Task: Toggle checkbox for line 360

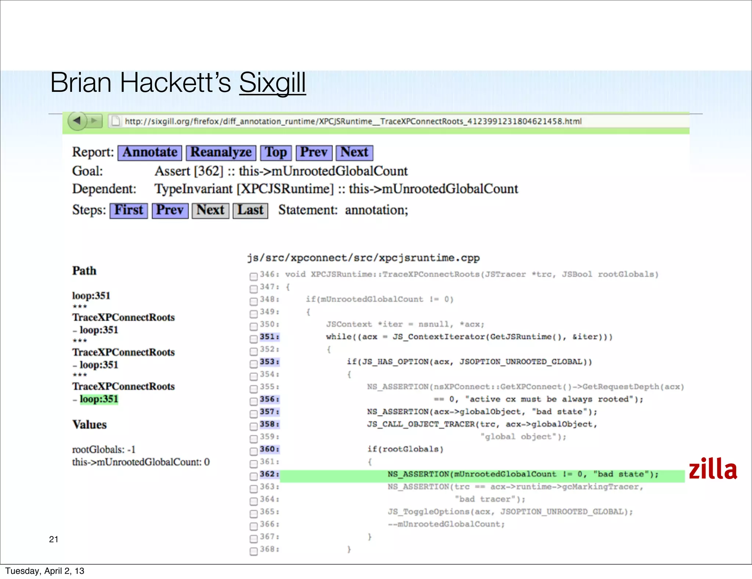Action: click(253, 451)
